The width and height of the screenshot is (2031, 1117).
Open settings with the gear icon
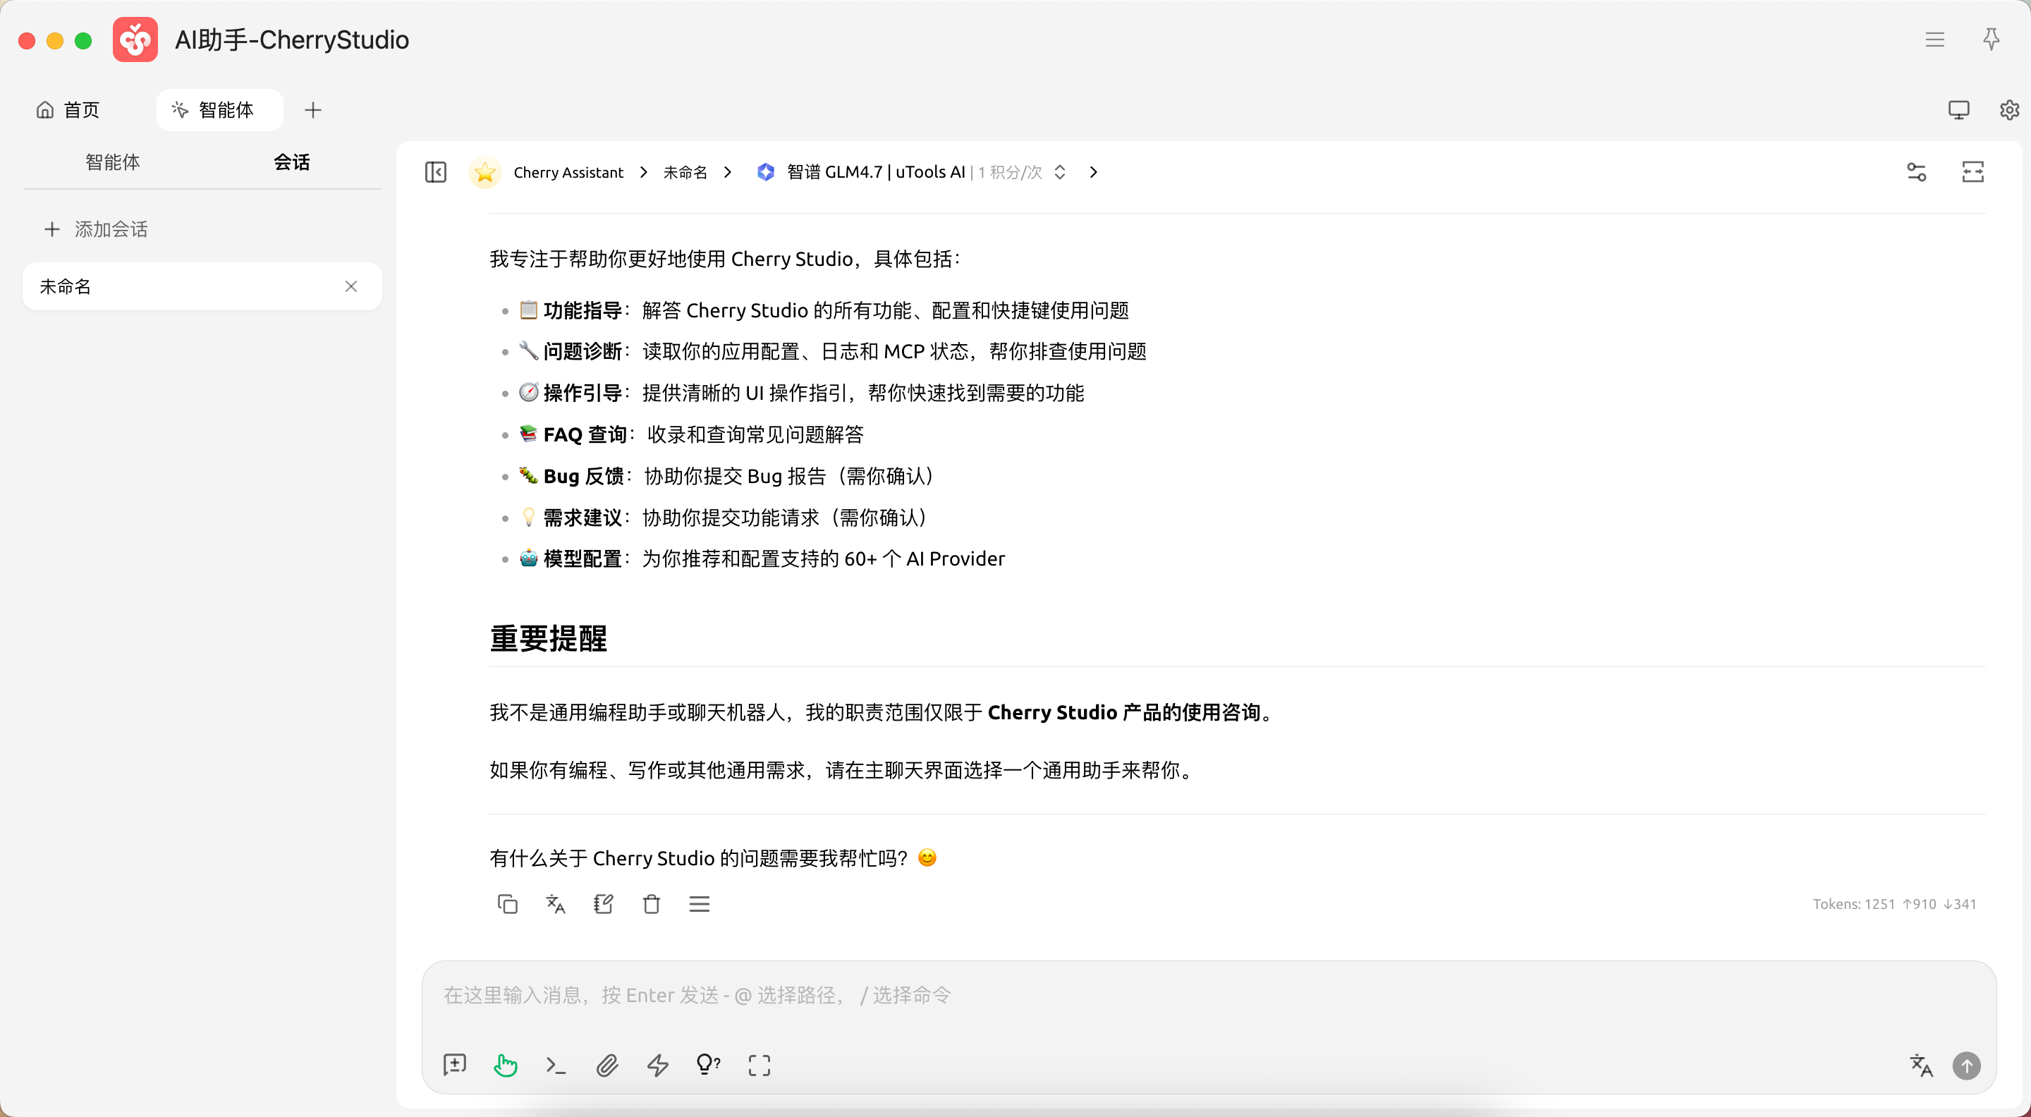(x=2009, y=109)
